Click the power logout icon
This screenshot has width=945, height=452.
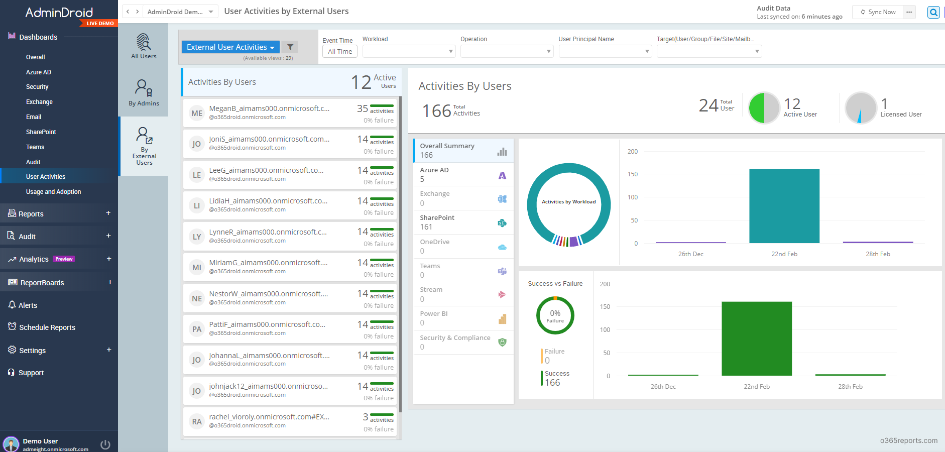coord(105,444)
